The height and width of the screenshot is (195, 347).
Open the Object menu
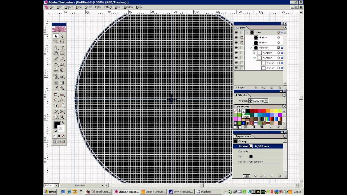(69, 7)
